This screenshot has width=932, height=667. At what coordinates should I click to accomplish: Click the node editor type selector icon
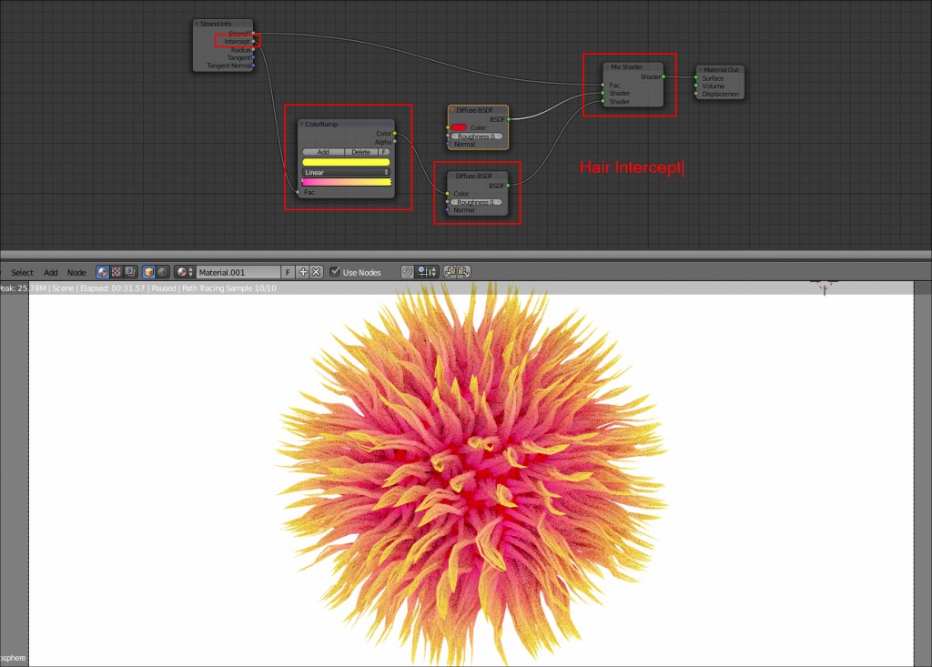coord(103,271)
